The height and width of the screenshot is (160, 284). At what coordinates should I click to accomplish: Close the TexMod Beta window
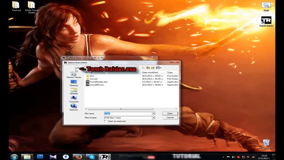pyautogui.click(x=152, y=57)
